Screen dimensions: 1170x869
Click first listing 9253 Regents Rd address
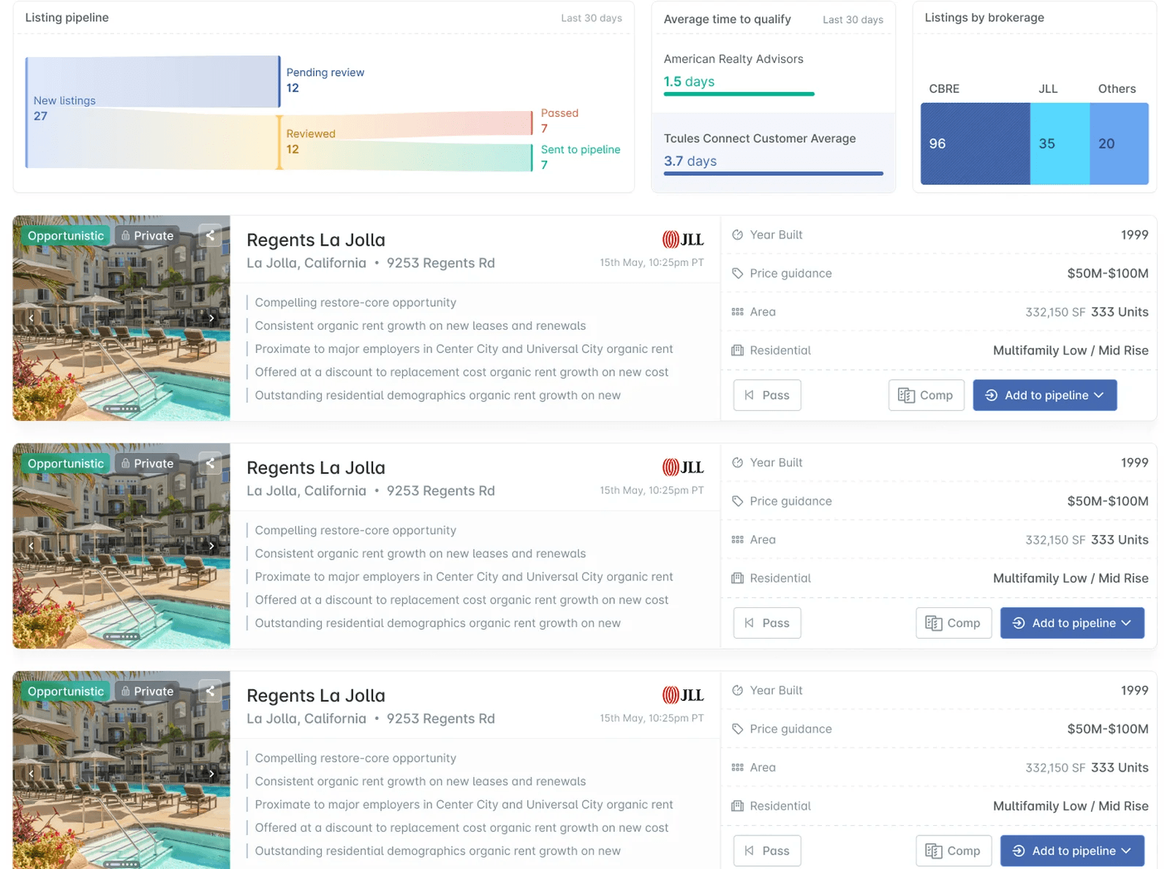click(441, 263)
